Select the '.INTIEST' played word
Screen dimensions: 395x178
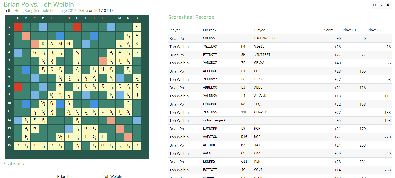[x=262, y=55]
